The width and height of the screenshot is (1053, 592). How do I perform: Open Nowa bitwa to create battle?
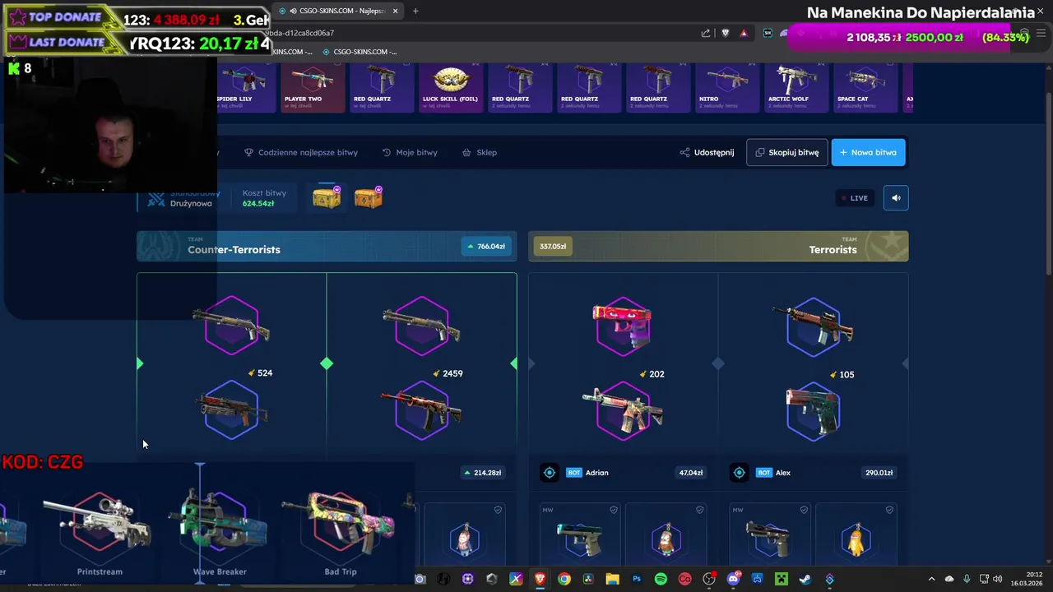coord(868,152)
